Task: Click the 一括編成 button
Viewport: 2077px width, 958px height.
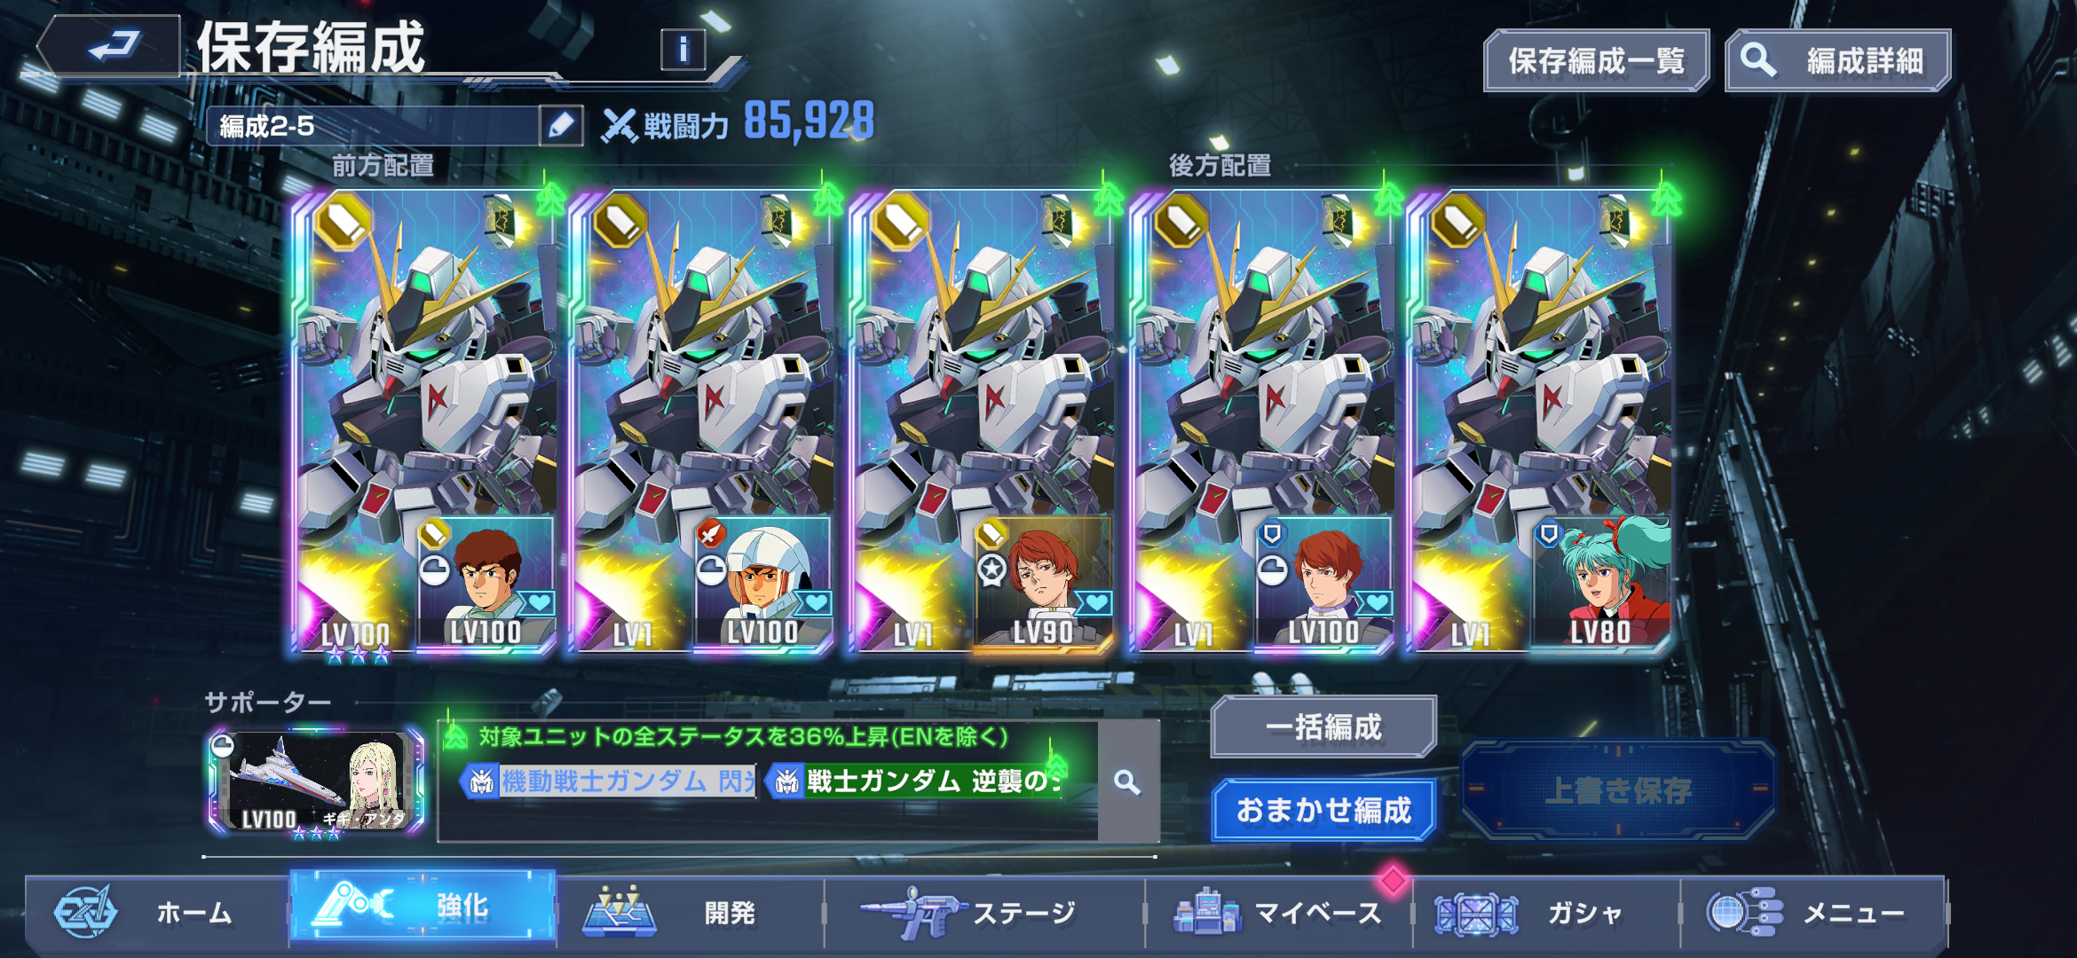Action: (x=1323, y=726)
